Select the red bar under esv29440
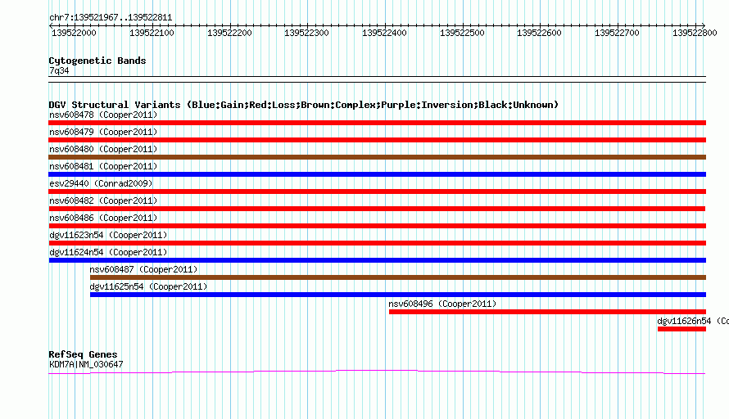The width and height of the screenshot is (729, 419). 377,191
